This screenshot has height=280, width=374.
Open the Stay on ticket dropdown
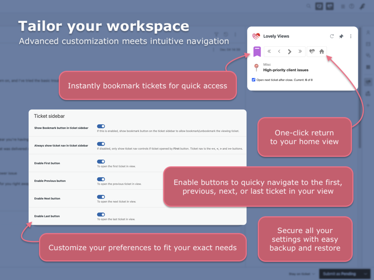301,274
